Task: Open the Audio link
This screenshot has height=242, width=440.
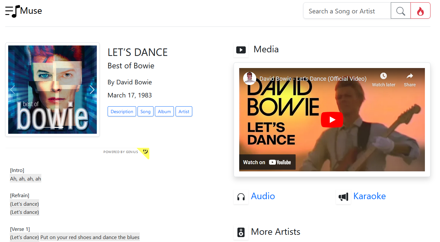Action: (x=263, y=196)
